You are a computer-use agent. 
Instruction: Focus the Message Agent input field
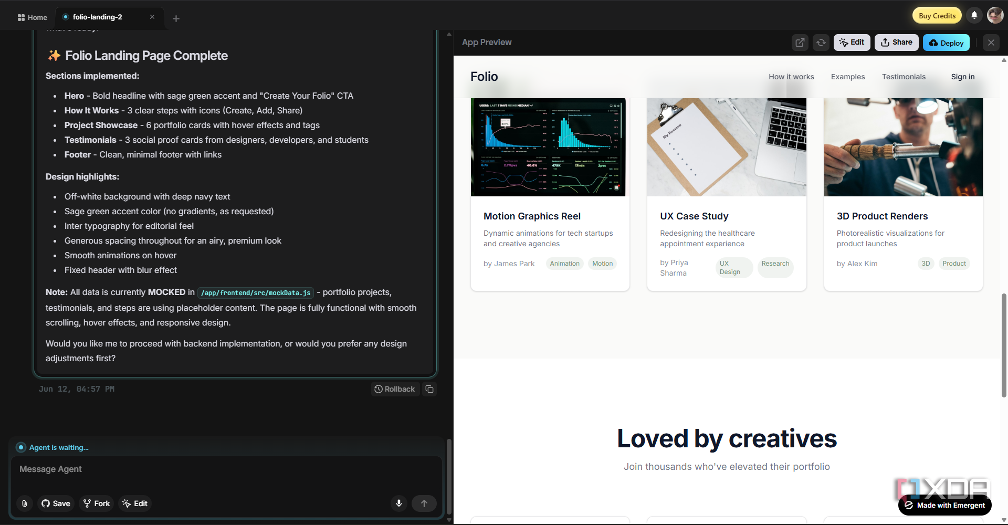click(x=226, y=469)
